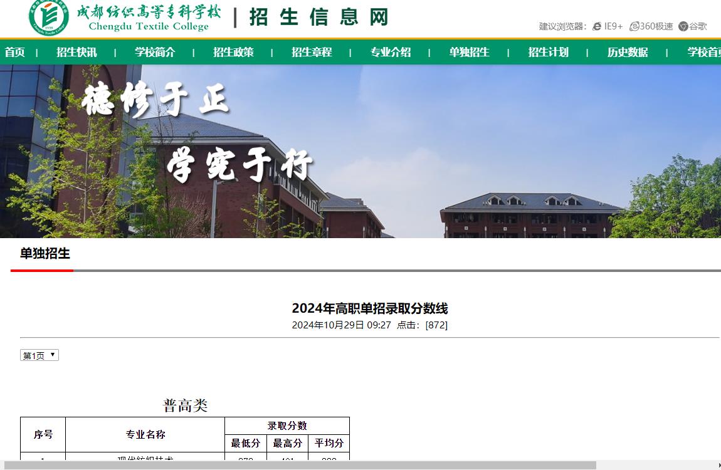
Task: Click the Chengdu Textile College logo emblem
Action: [x=48, y=18]
